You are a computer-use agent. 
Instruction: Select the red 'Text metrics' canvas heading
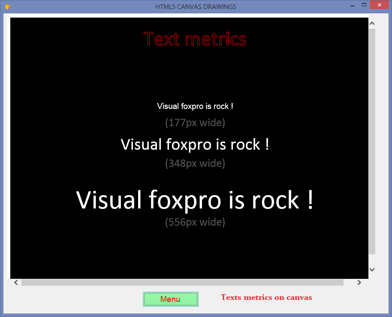coord(195,39)
